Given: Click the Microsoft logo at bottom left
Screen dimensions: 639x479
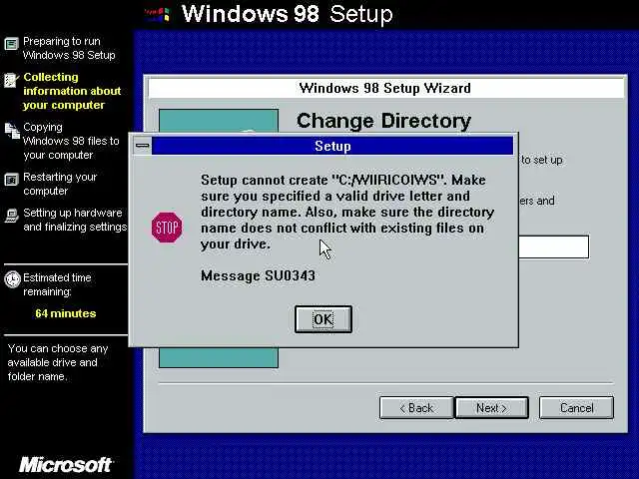Looking at the screenshot, I should (66, 464).
